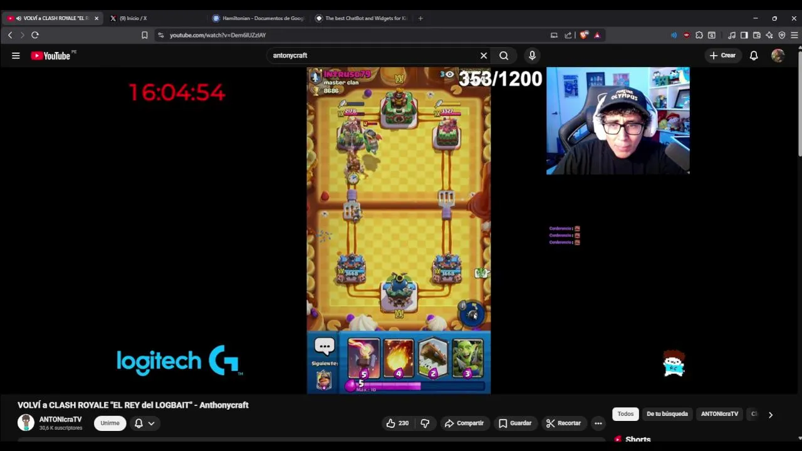Show next filter chips with arrow
802x451 pixels.
[771, 414]
